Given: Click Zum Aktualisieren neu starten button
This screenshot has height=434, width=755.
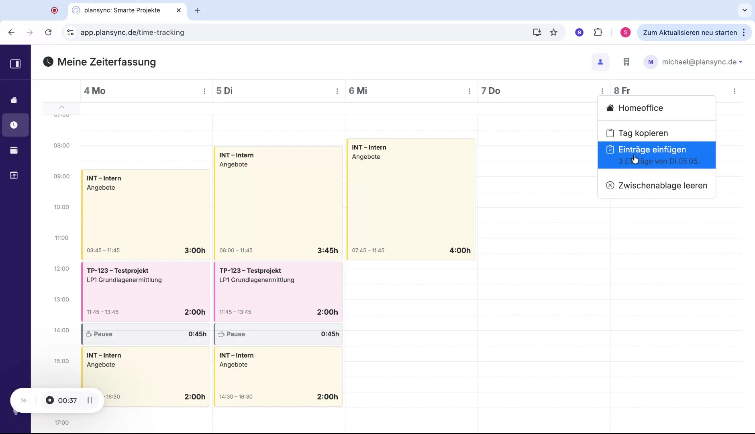Looking at the screenshot, I should tap(690, 33).
